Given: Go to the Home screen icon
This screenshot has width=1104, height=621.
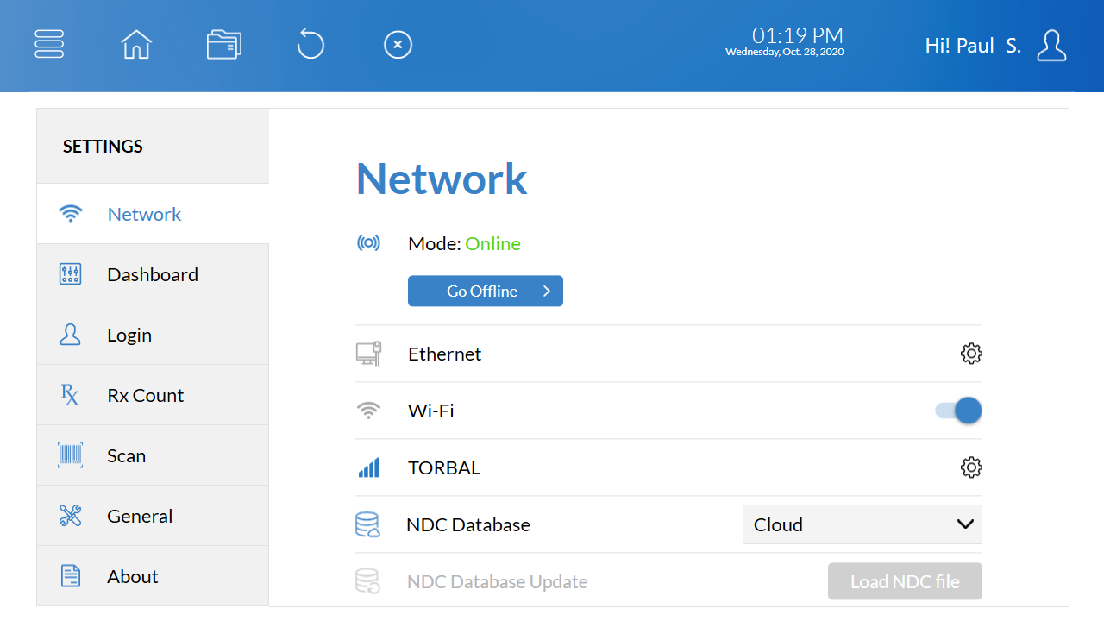Looking at the screenshot, I should tap(136, 44).
